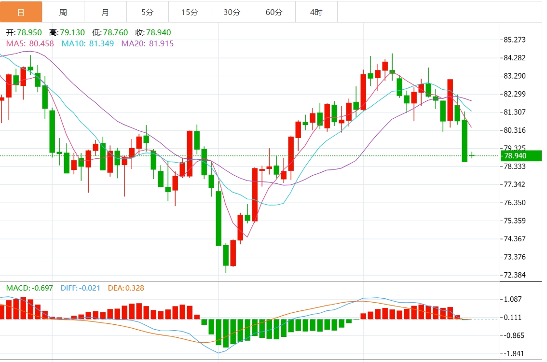Click the 高:79.130 high price readout

[x=67, y=32]
